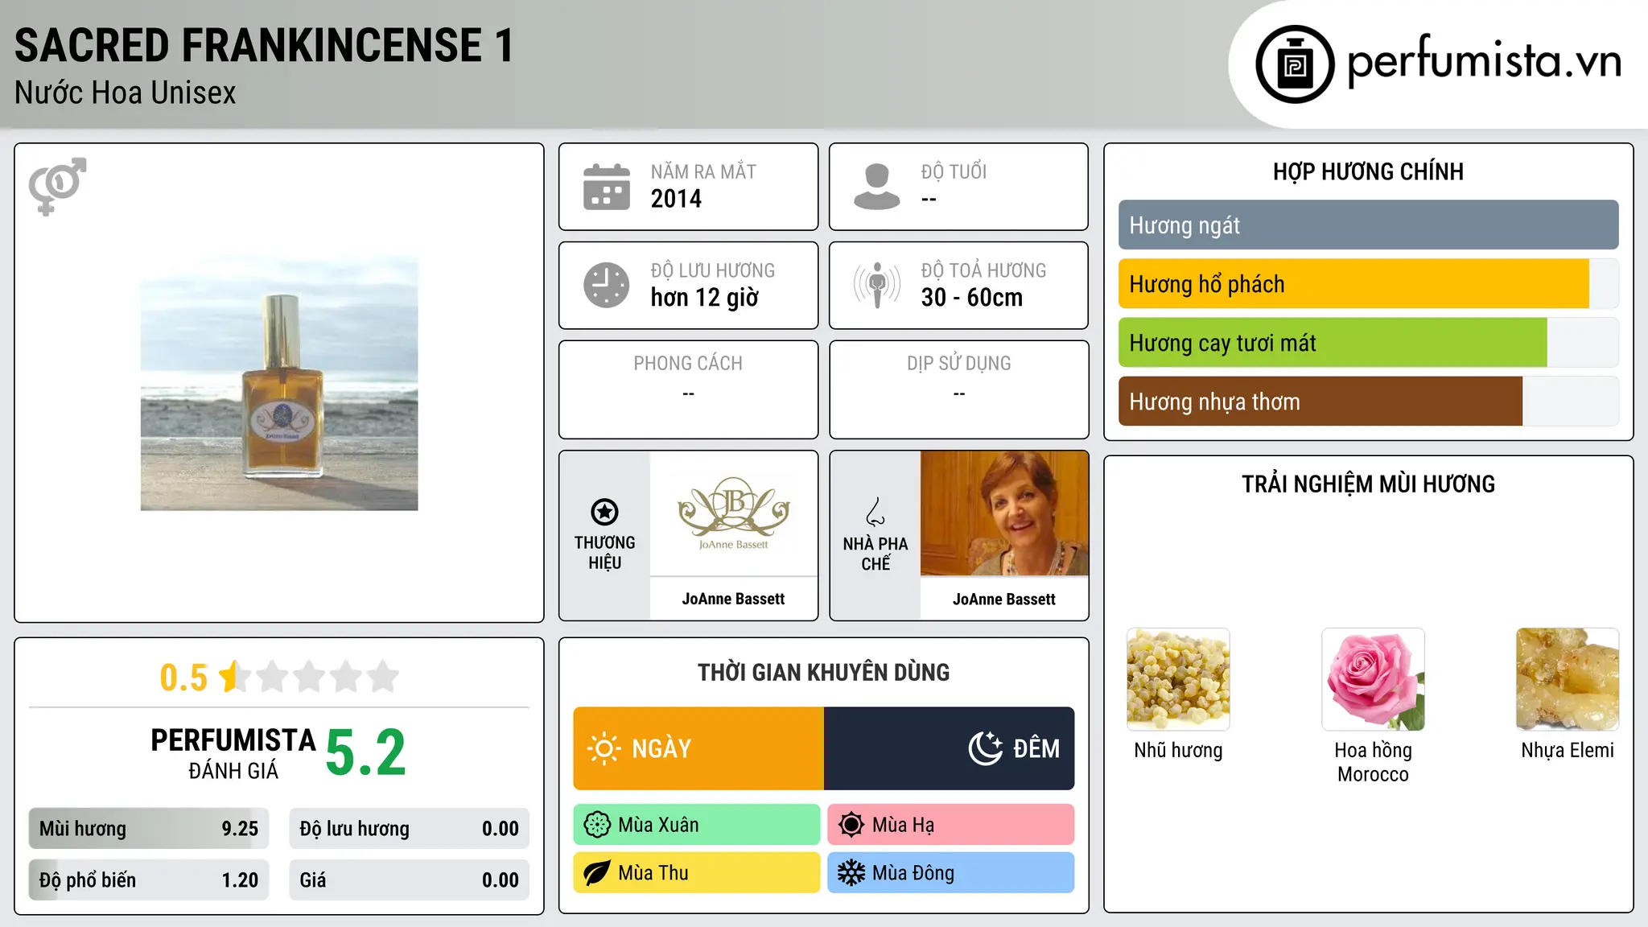Click the Mùi hương 9.25 score row
Screen dimensions: 1648x927
[x=149, y=829]
